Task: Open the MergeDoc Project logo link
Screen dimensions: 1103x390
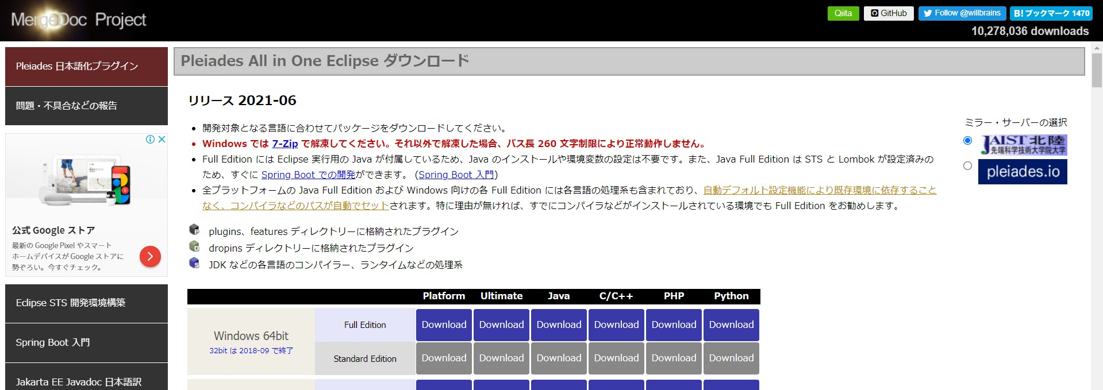Action: (x=79, y=20)
